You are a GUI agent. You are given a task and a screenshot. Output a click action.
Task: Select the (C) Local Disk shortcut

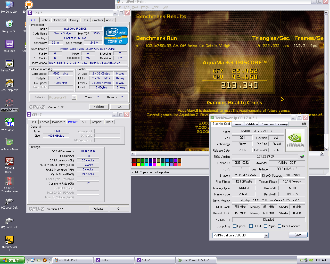click(9, 203)
